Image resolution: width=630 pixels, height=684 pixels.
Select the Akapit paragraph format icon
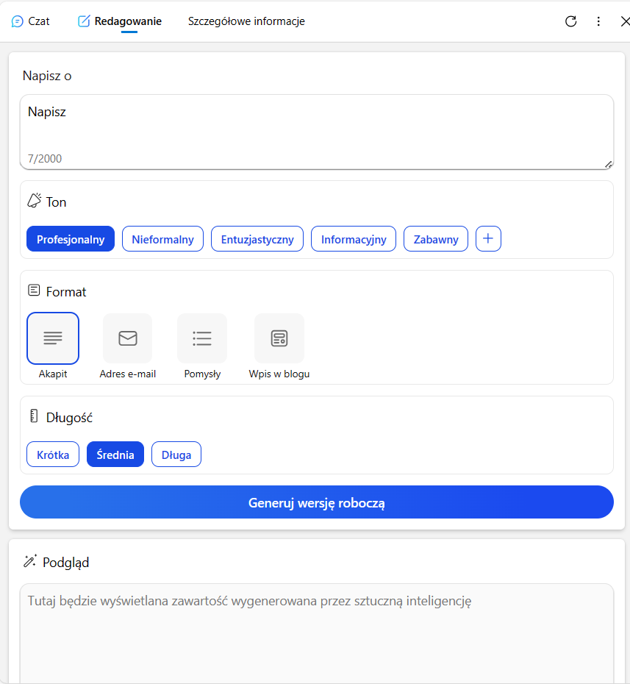53,338
